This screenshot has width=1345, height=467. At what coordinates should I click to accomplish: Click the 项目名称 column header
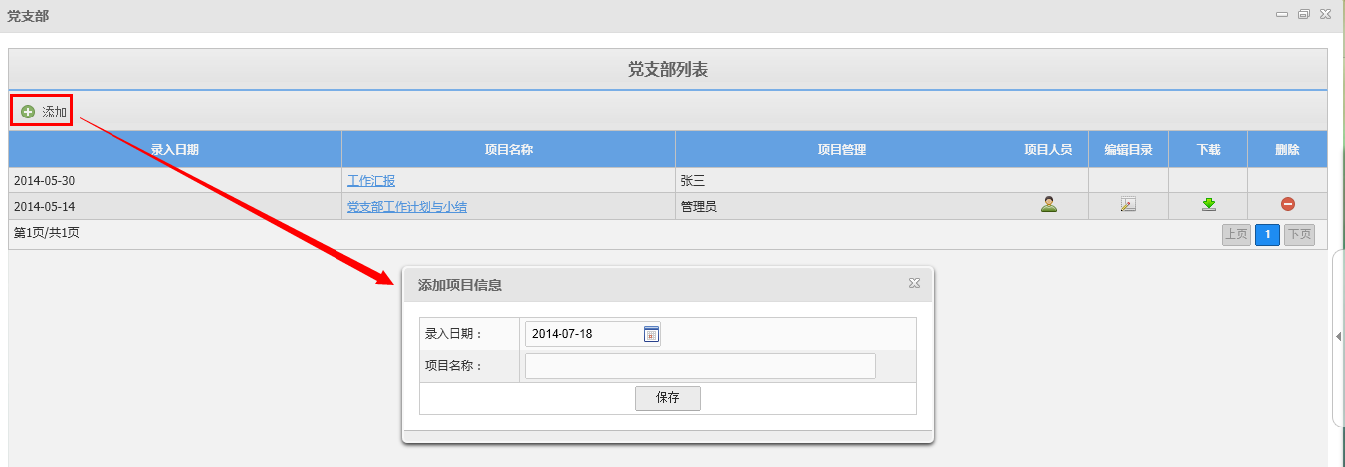pyautogui.click(x=508, y=150)
